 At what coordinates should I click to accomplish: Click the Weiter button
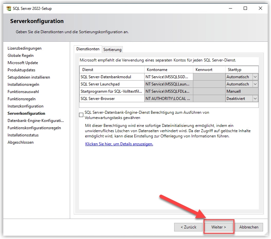tap(219, 227)
